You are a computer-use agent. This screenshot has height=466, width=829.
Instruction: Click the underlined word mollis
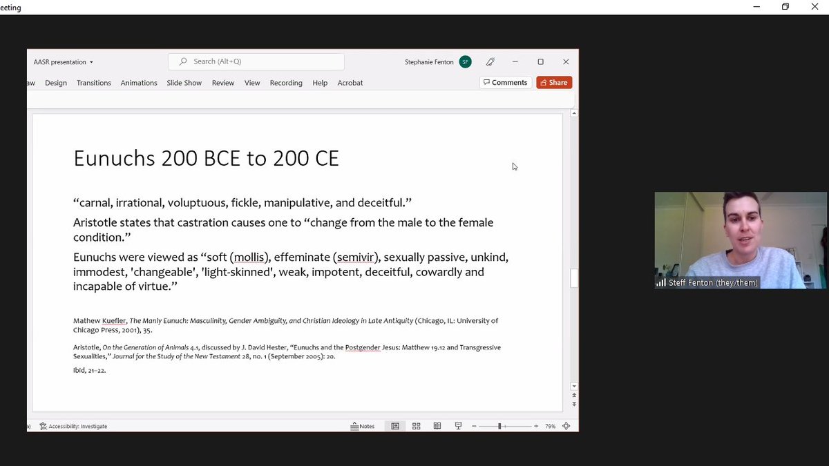point(249,258)
